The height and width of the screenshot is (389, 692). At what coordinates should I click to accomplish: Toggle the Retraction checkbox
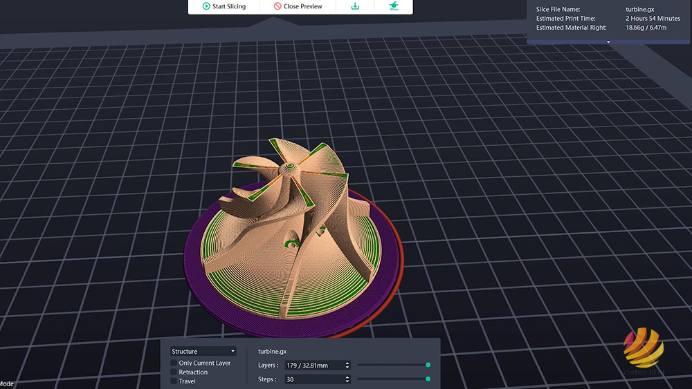tap(174, 372)
